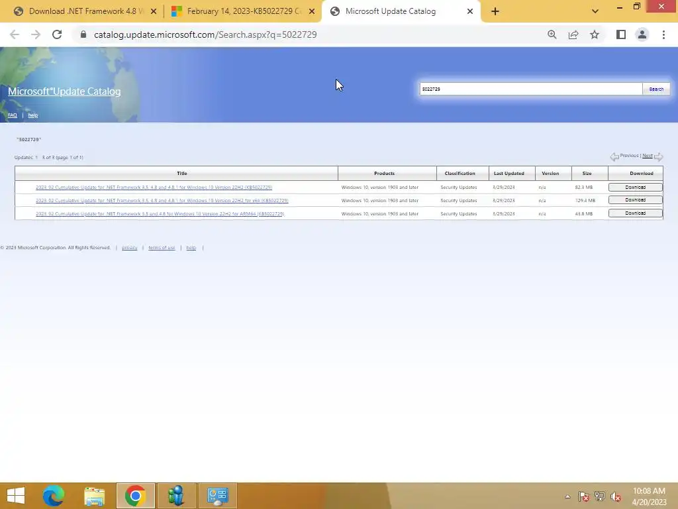The height and width of the screenshot is (509, 678).
Task: Download the 129.4 MB x64 update
Action: coord(635,200)
